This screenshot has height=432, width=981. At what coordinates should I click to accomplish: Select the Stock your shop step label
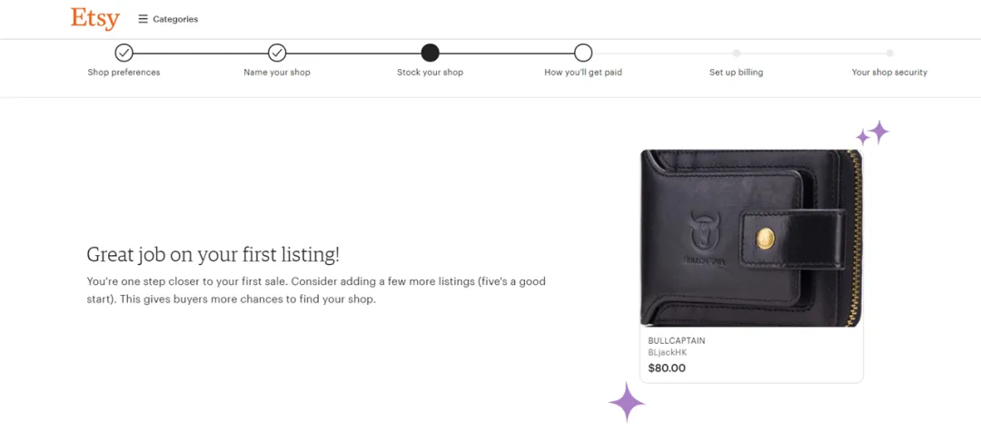tap(430, 73)
